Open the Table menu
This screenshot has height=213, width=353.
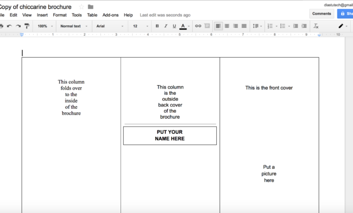pos(92,15)
